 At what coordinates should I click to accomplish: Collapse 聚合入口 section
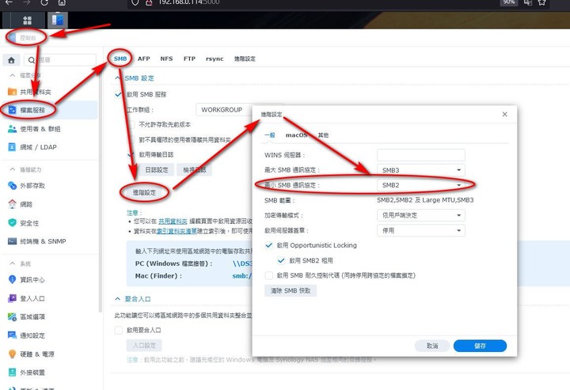(117, 298)
